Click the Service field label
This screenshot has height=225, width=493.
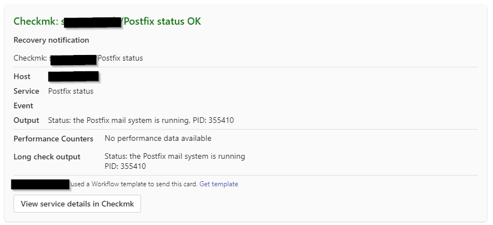[x=26, y=91]
